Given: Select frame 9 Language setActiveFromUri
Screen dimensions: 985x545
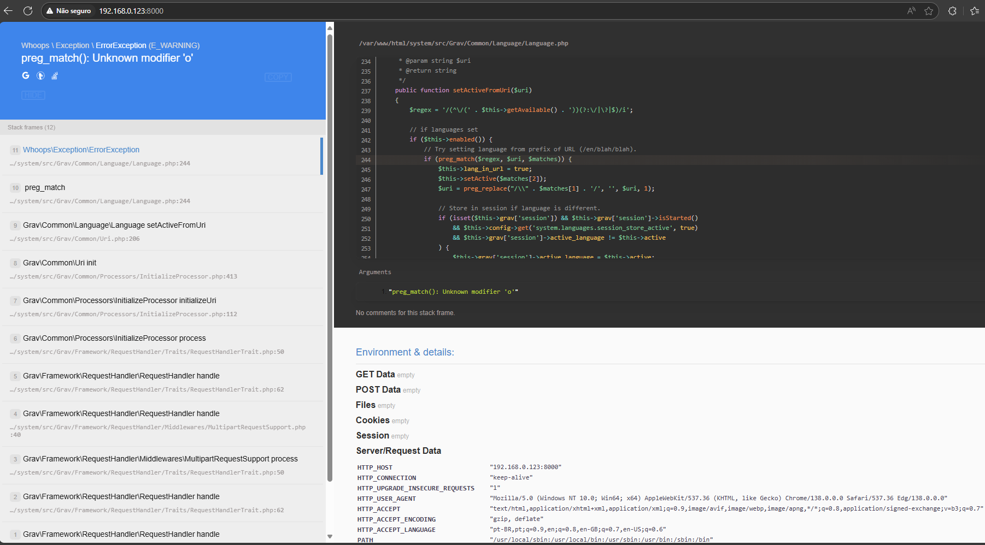Looking at the screenshot, I should coord(114,225).
